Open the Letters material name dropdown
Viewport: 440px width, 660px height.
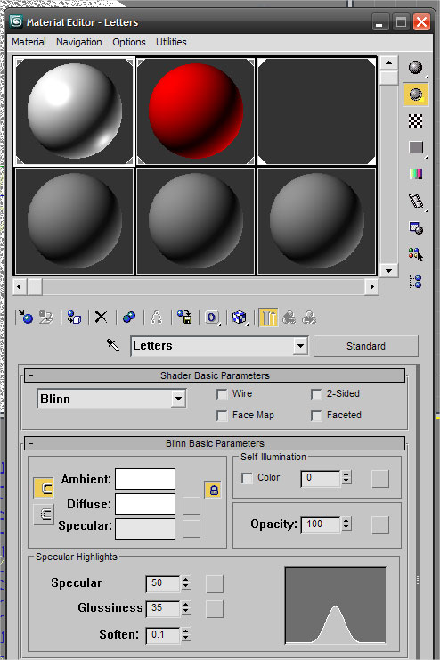click(x=300, y=346)
